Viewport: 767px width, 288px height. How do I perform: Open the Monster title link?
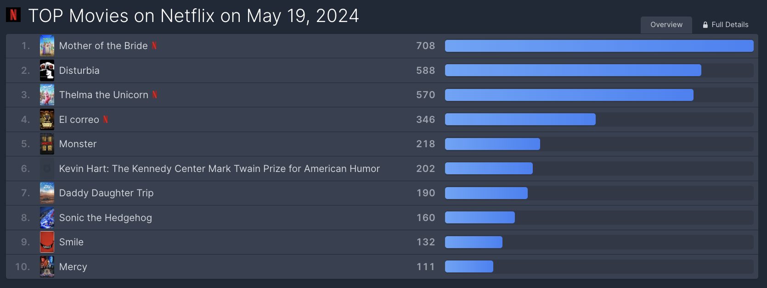point(78,144)
